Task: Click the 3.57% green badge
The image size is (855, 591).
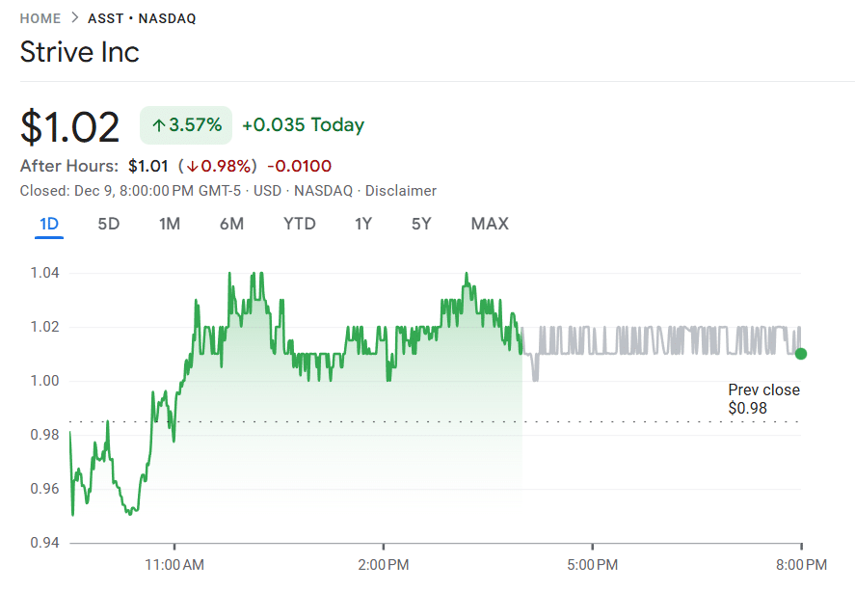Action: 186,125
